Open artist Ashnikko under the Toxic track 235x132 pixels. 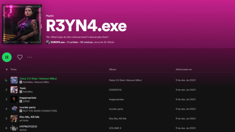click(x=28, y=92)
